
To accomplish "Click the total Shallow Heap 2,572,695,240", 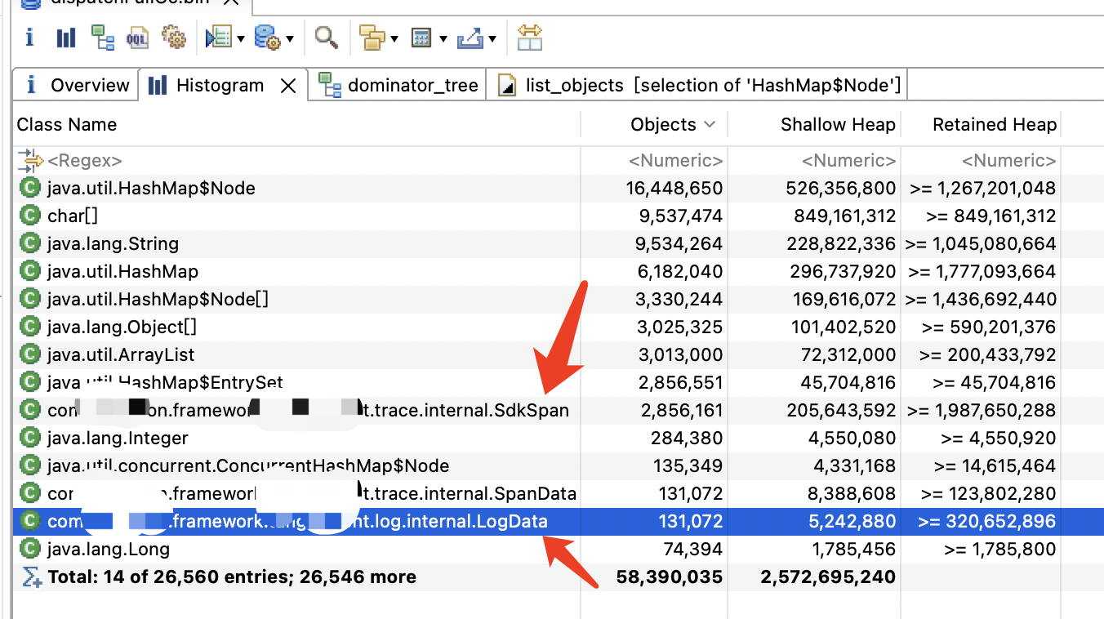I will (x=829, y=577).
